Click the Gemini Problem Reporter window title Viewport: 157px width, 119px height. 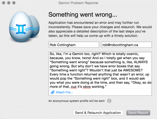coord(78,3)
